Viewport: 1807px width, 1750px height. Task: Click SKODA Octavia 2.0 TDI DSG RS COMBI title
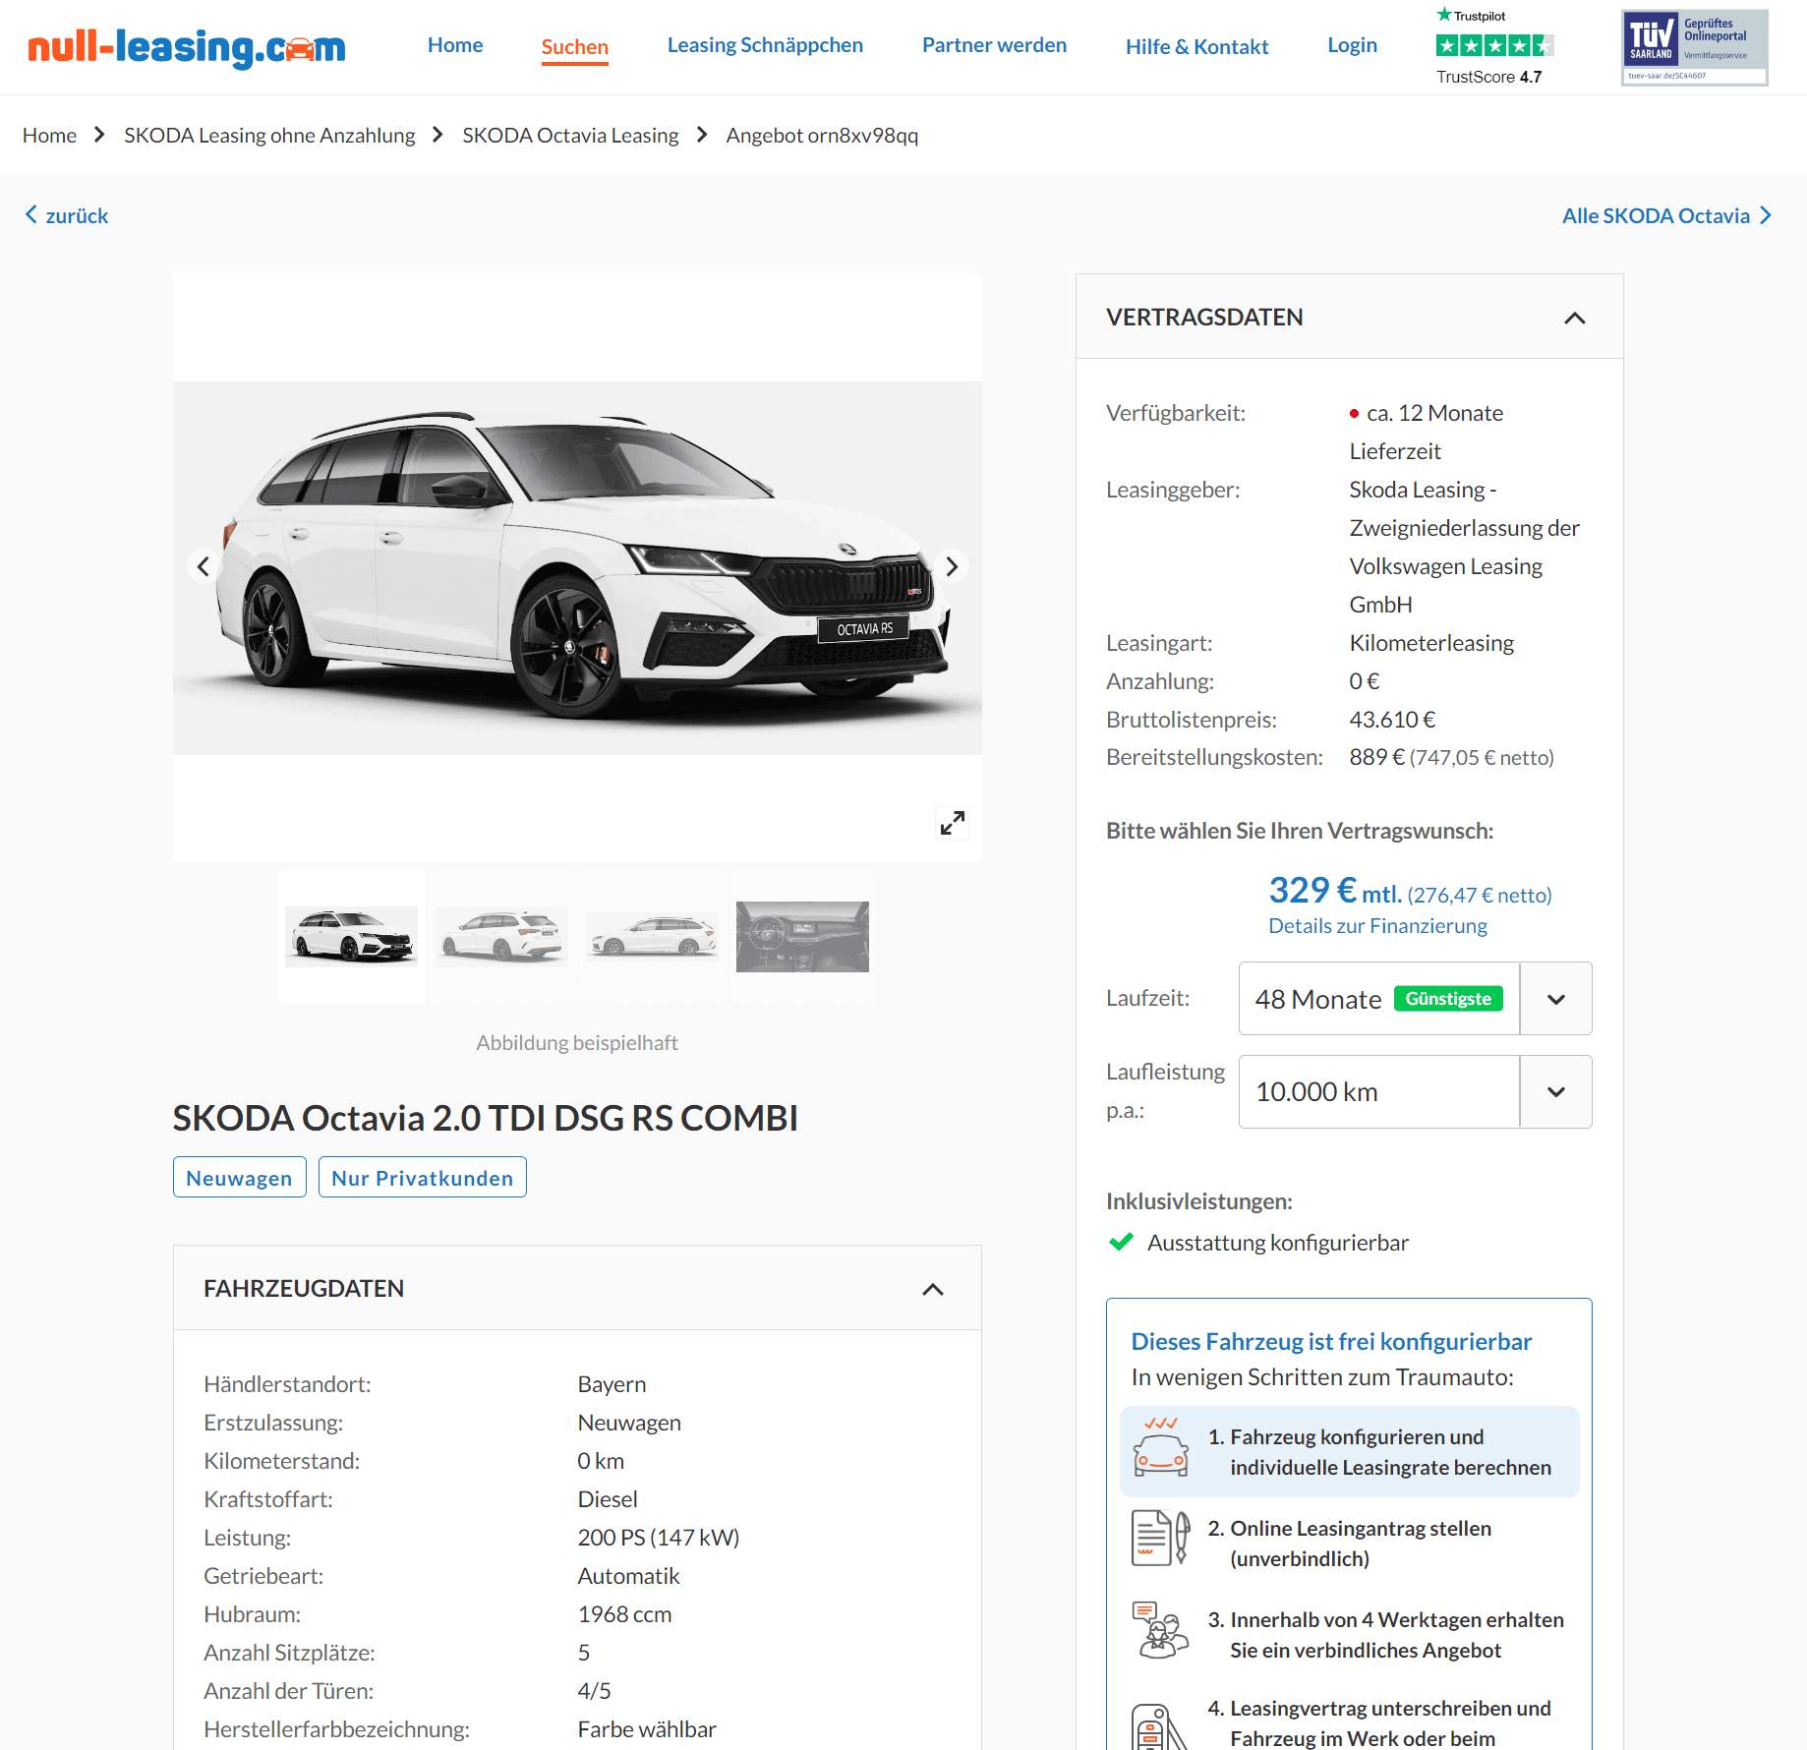486,1118
